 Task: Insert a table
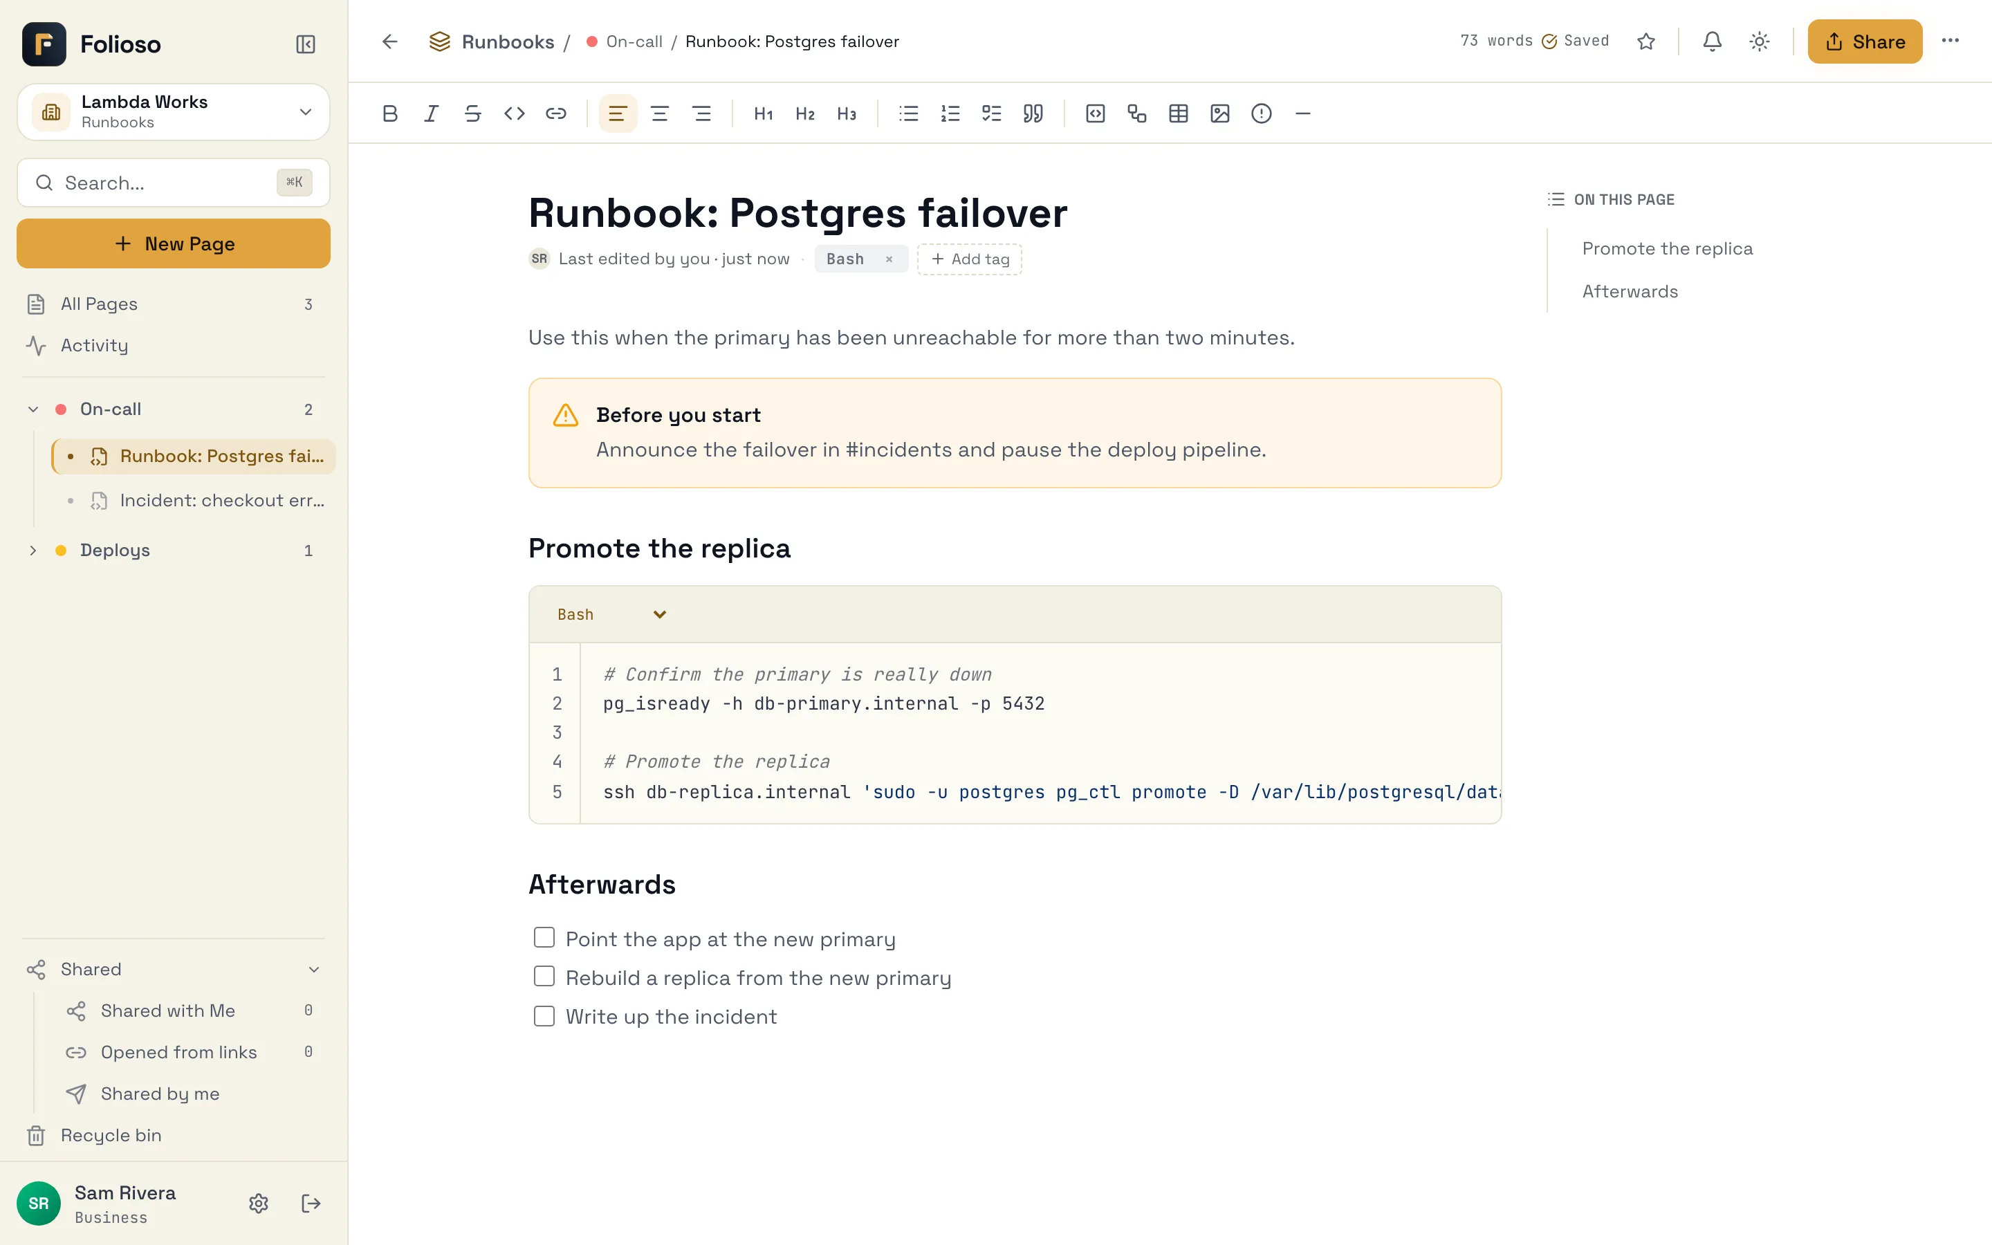pos(1178,113)
